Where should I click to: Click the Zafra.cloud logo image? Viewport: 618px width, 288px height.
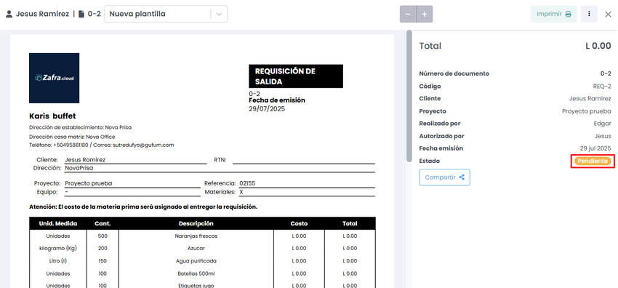[54, 78]
